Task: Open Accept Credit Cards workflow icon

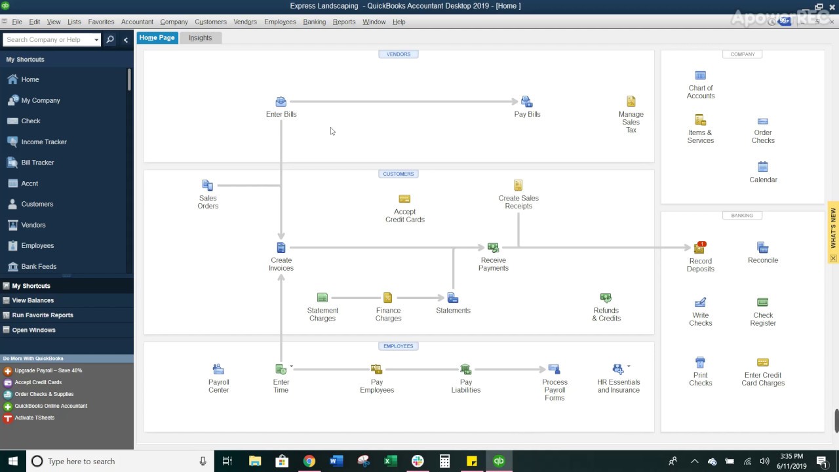Action: (404, 199)
